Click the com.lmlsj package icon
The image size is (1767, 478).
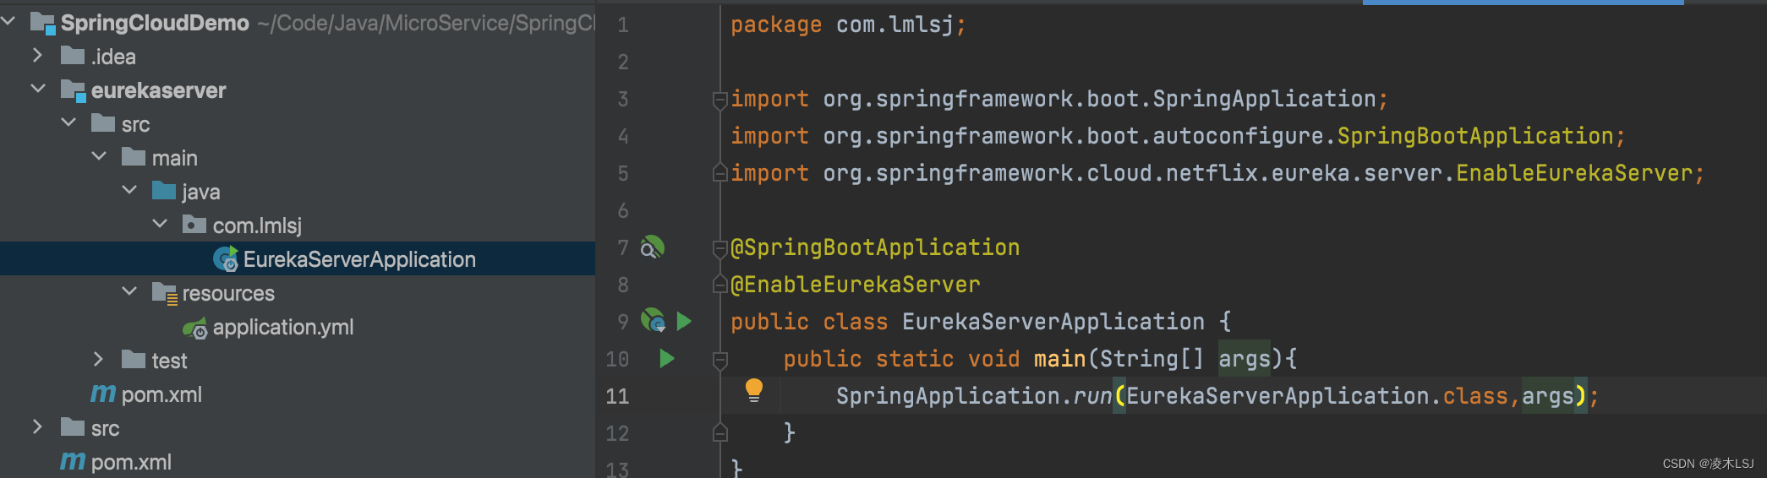pos(194,225)
